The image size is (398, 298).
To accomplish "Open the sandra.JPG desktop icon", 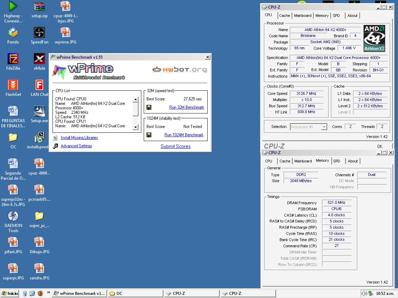I will (x=39, y=271).
